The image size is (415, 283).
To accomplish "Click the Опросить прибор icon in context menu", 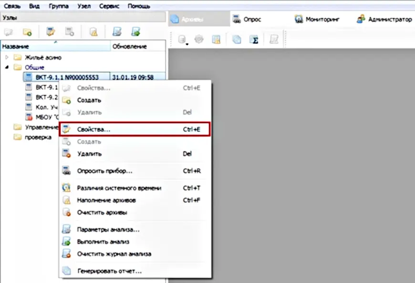I will [67, 171].
